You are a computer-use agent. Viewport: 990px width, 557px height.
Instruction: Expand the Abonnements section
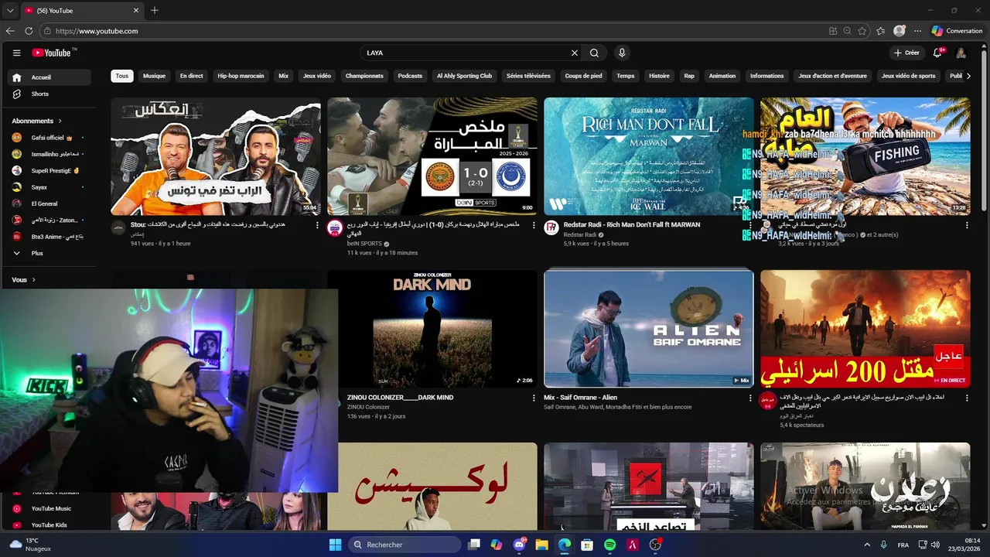(36, 121)
